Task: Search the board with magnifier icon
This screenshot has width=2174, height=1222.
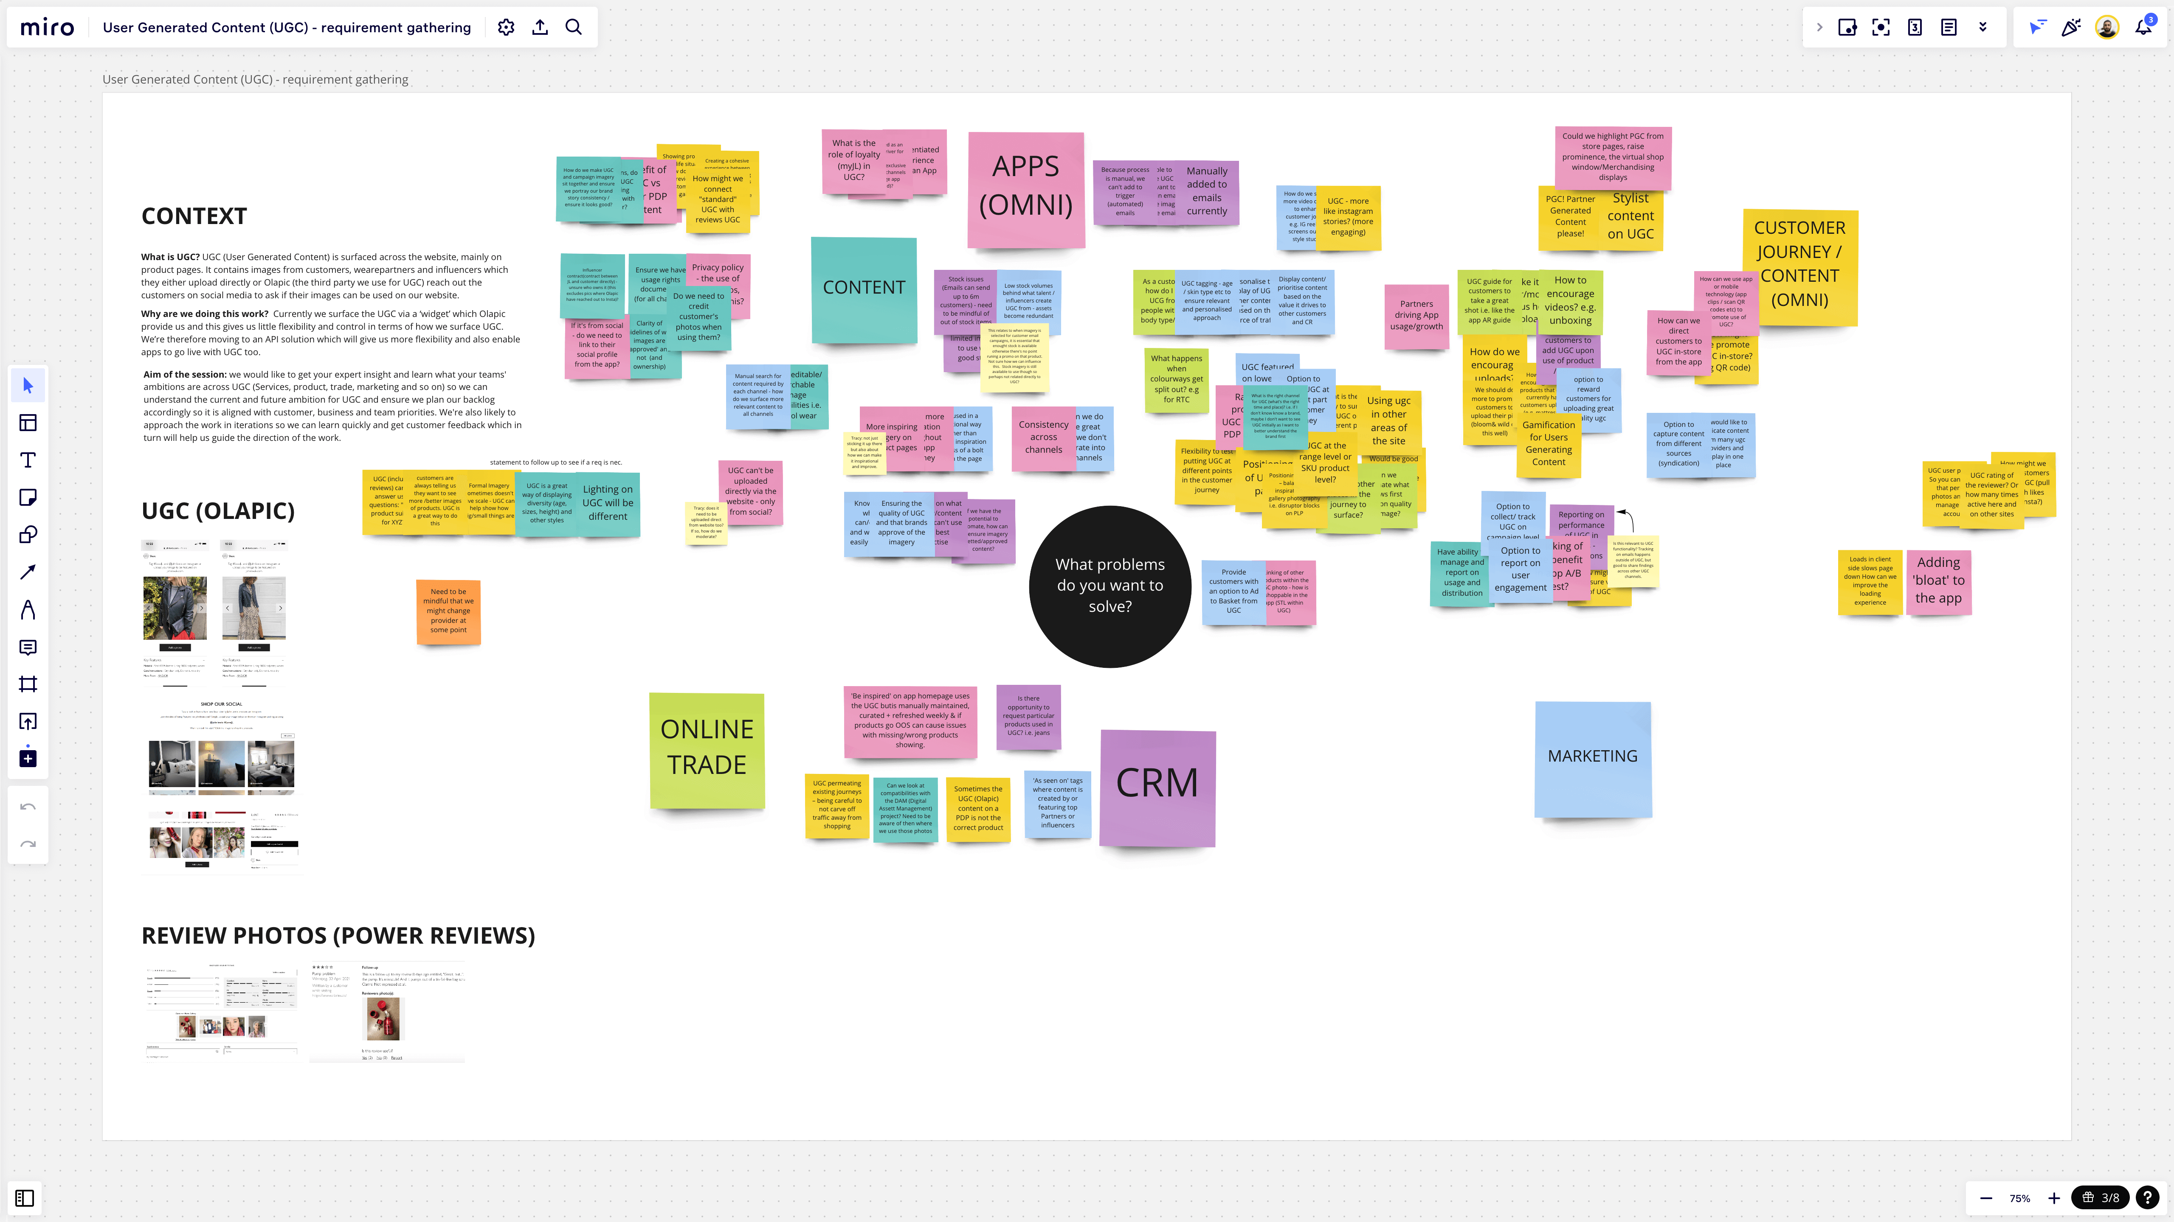Action: (x=574, y=27)
